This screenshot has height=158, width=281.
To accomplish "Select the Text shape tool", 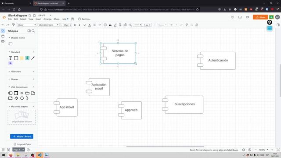I will point(10,58).
